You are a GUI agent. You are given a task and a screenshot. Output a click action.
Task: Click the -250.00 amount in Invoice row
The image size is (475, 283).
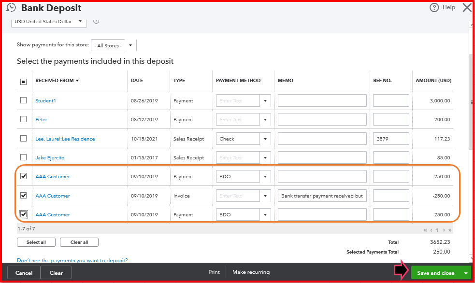(441, 196)
